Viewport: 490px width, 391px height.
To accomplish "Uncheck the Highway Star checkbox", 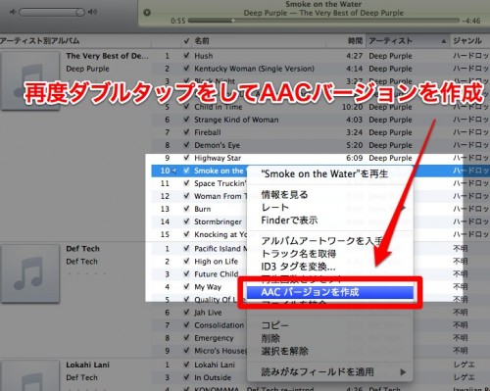I will [x=186, y=158].
